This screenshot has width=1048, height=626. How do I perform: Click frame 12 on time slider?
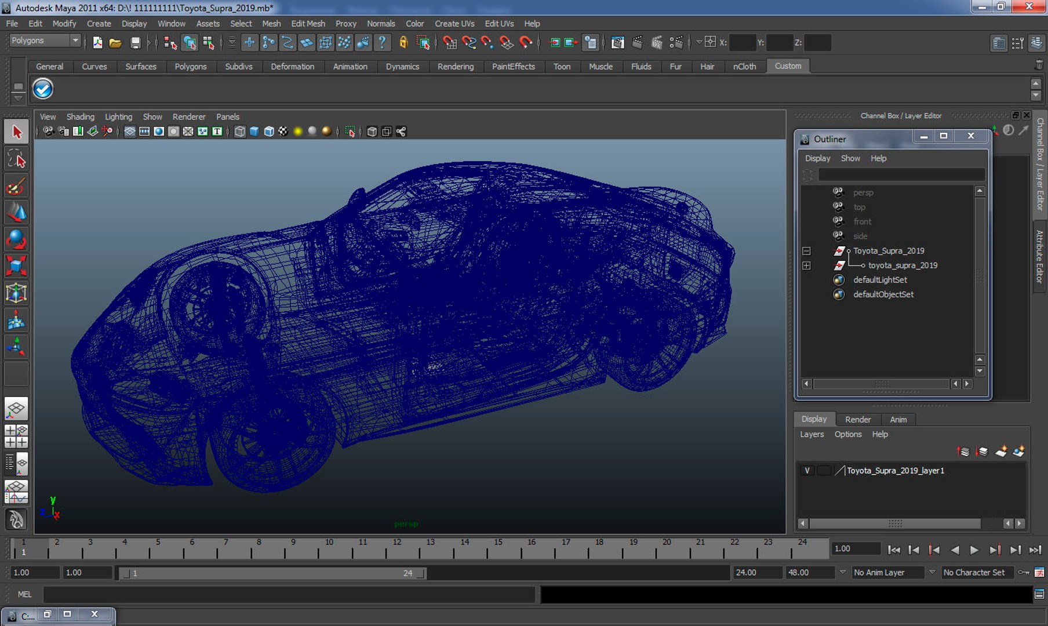click(x=397, y=548)
